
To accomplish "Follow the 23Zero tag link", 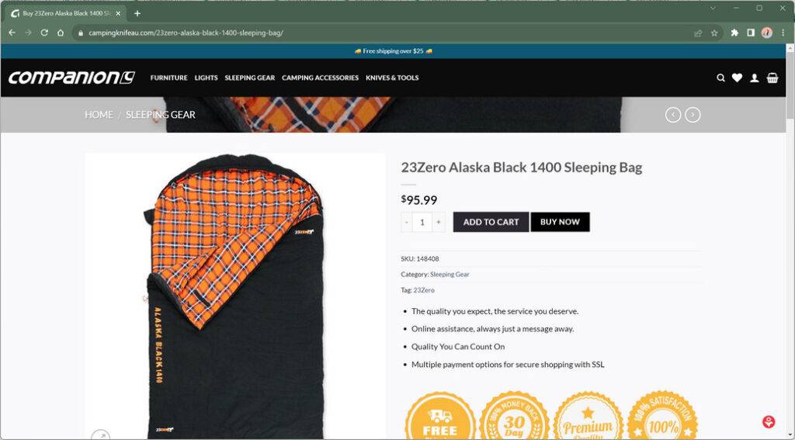I will [424, 290].
